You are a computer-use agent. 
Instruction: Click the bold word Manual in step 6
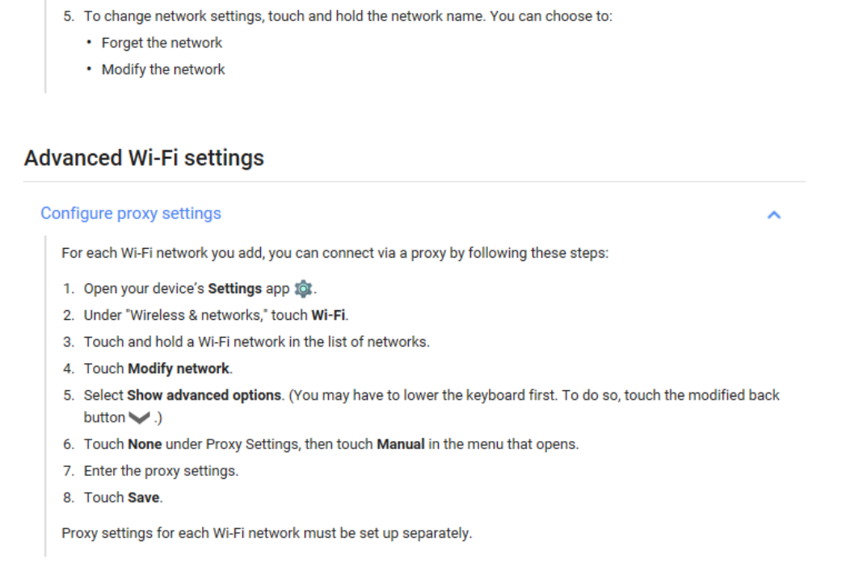tap(400, 444)
